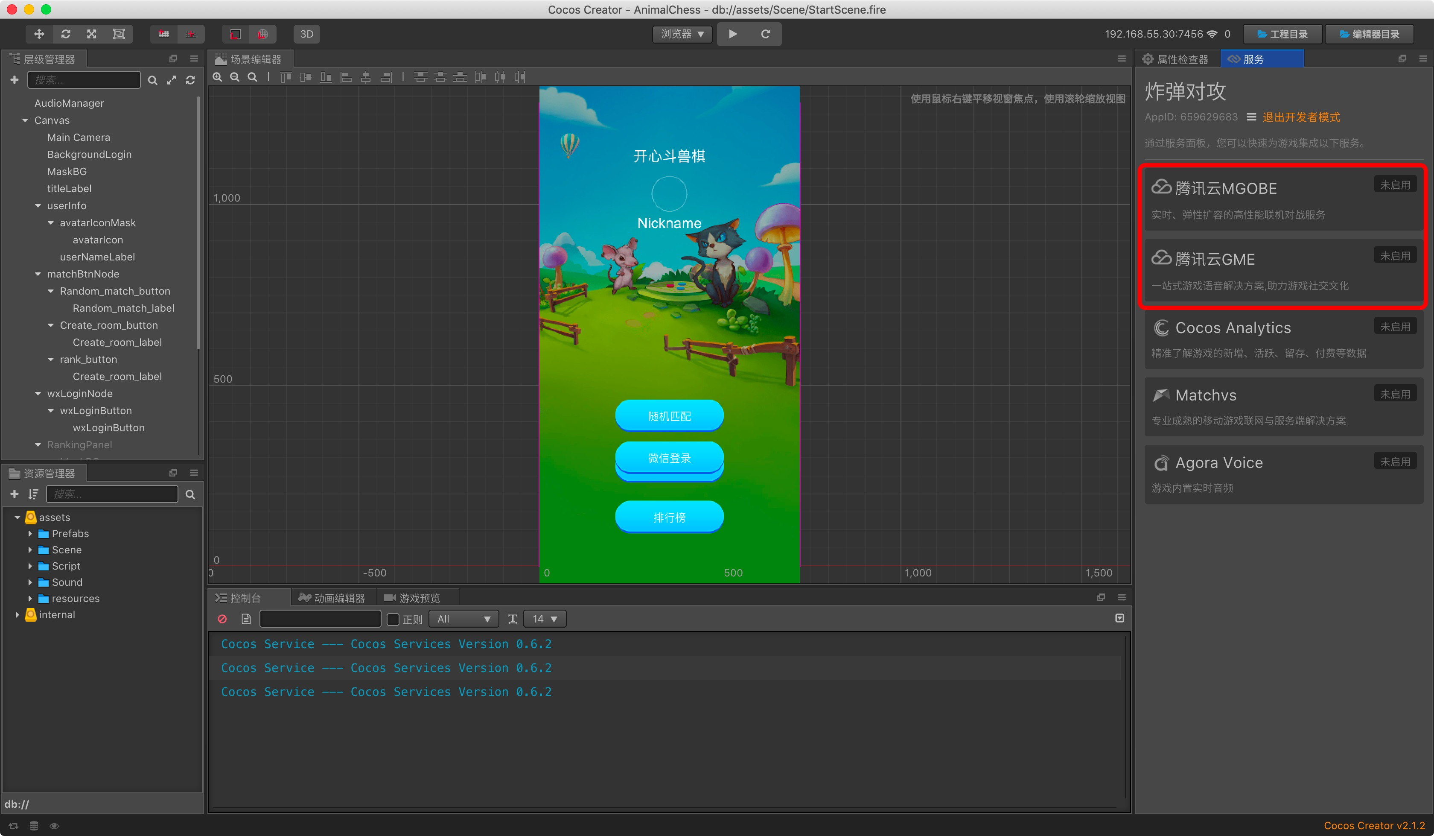Pop out the hierarchy panel
The height and width of the screenshot is (836, 1434).
(173, 58)
